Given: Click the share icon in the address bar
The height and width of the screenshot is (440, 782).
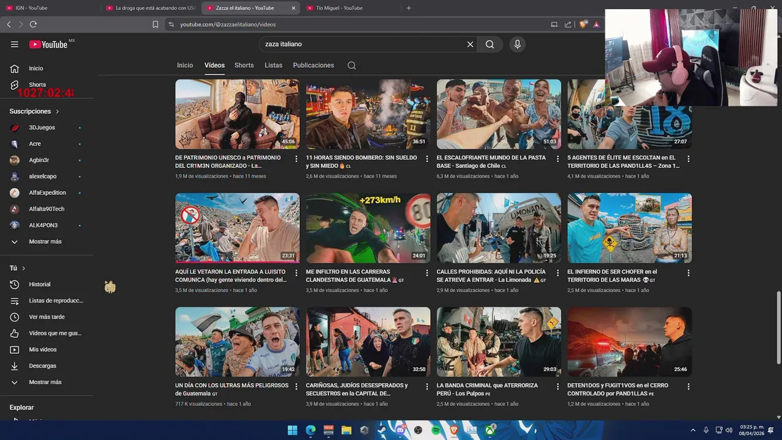Looking at the screenshot, I should coord(568,24).
